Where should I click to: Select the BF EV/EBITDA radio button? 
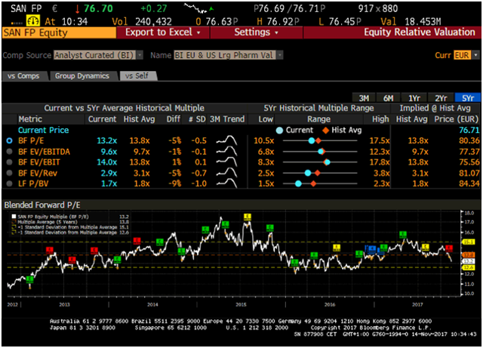tap(10, 151)
